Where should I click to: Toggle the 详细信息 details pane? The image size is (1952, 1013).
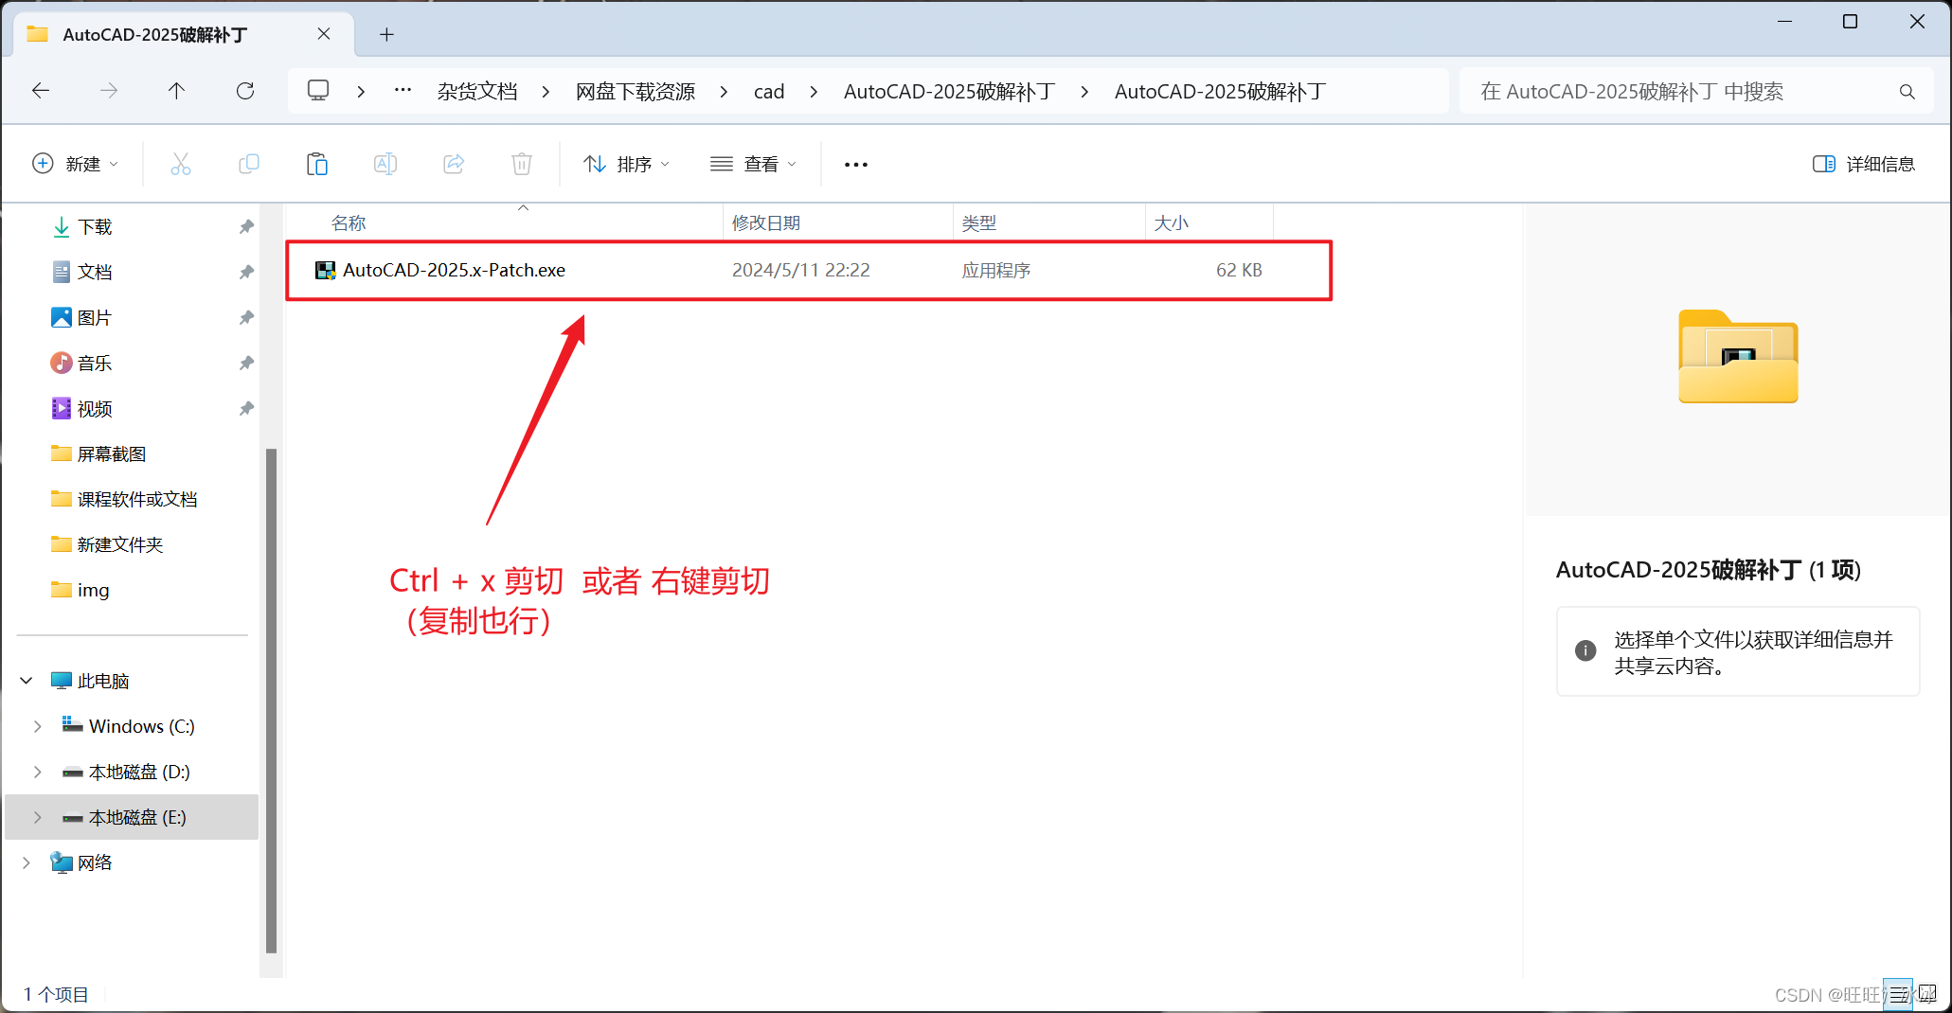click(1864, 164)
